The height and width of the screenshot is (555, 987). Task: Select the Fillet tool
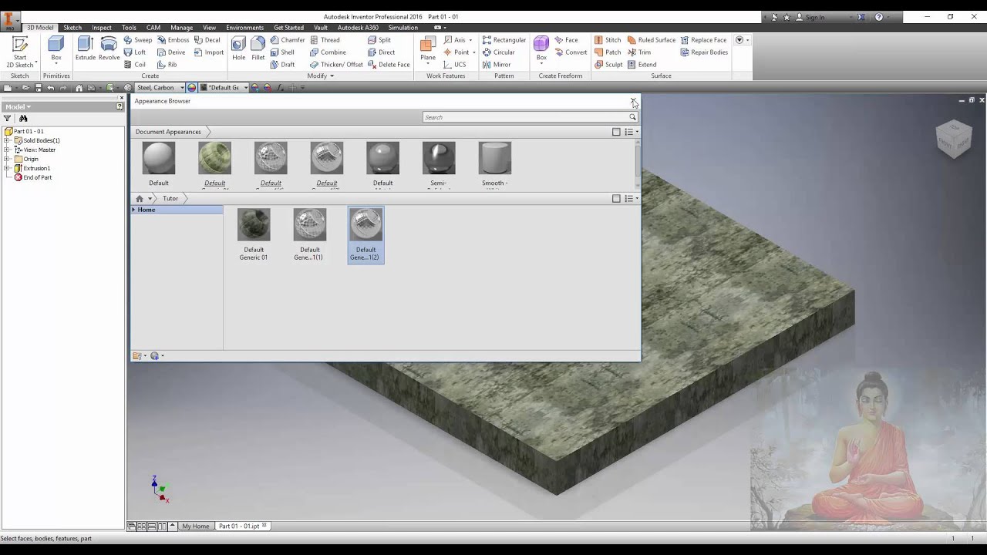(258, 49)
